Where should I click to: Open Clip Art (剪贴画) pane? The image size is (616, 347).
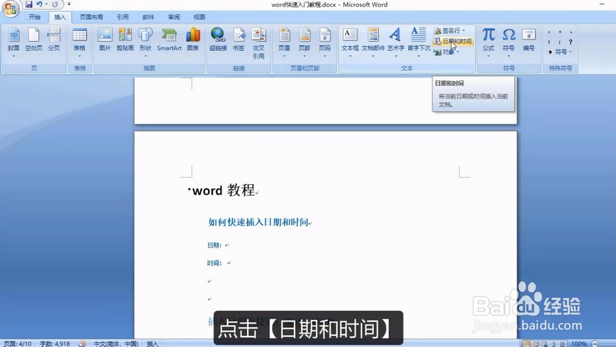click(x=125, y=39)
